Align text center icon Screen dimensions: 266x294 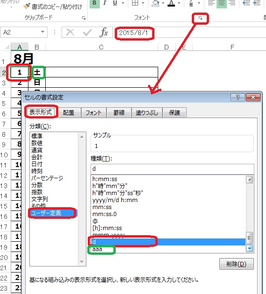click(x=222, y=3)
